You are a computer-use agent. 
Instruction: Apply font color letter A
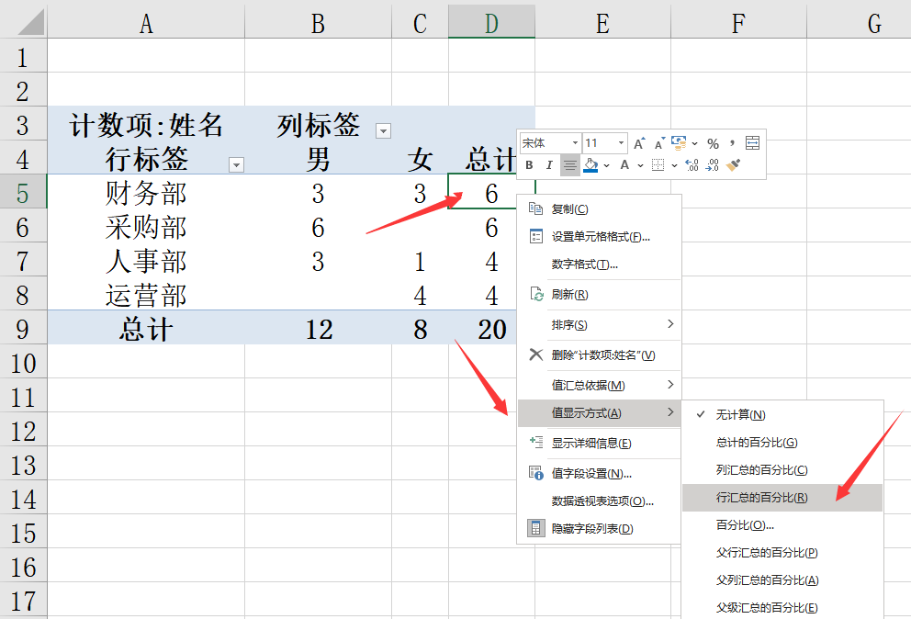[x=624, y=165]
